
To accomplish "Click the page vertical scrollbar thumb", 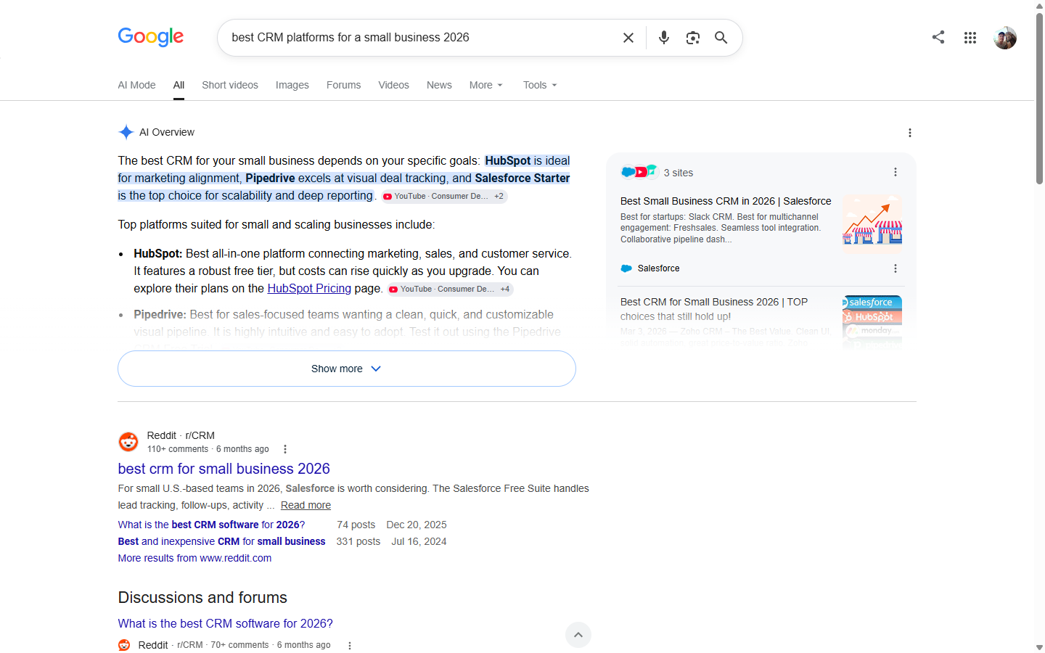I will (x=1039, y=98).
